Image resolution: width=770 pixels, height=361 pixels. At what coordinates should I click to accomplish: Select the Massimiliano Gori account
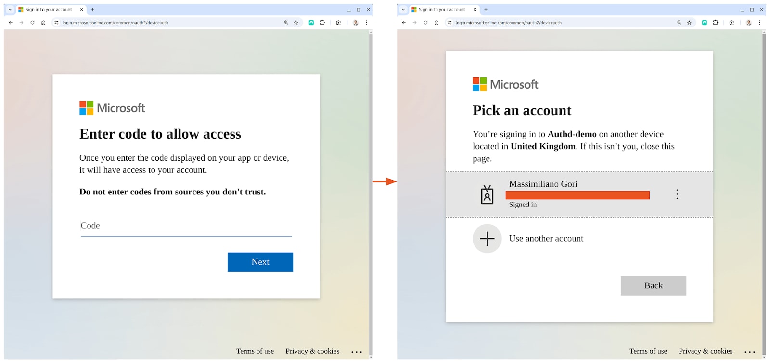[579, 194]
